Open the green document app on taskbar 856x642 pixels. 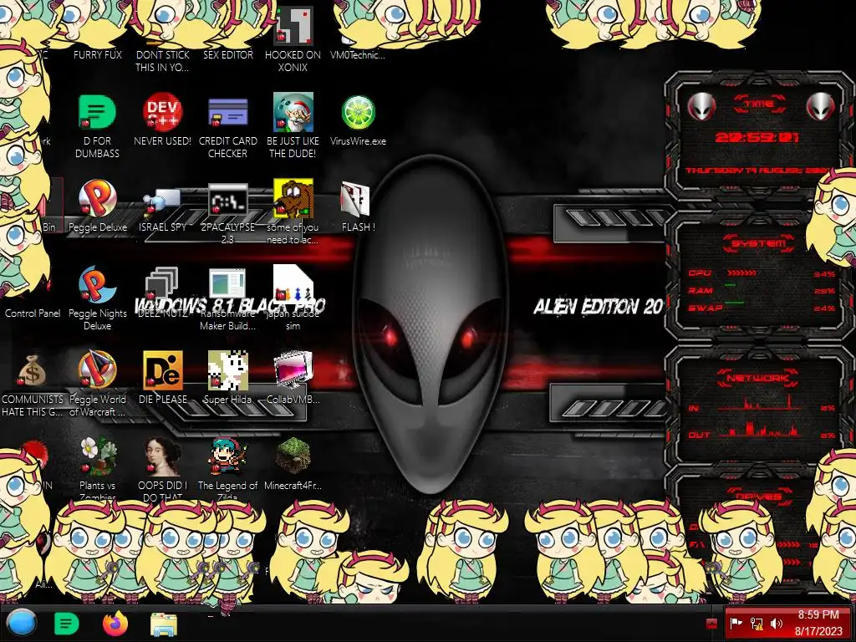coord(67,624)
